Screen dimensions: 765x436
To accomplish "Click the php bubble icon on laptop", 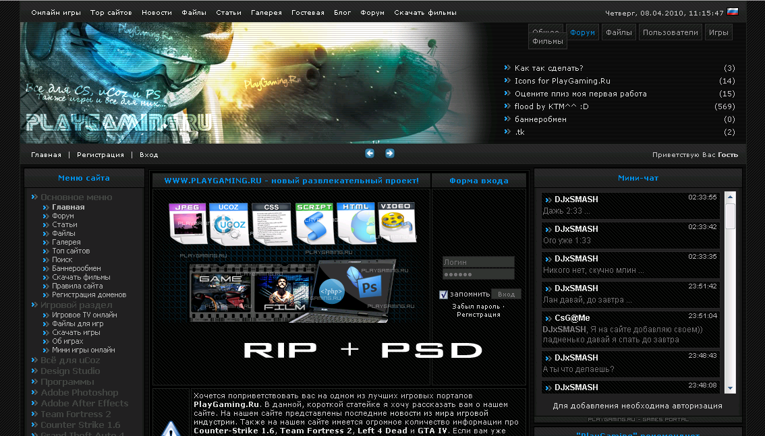I will coord(331,291).
